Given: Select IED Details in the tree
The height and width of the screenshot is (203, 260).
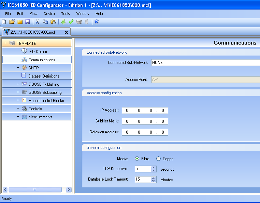Looking at the screenshot, I should click(37, 51).
